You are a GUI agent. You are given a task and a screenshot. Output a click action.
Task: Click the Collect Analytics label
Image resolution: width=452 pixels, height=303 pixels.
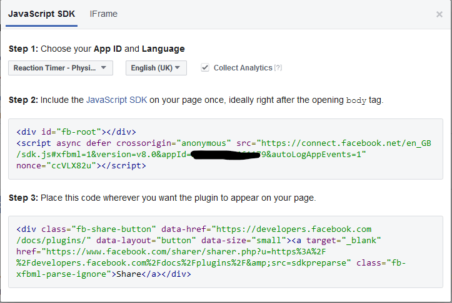(x=243, y=68)
